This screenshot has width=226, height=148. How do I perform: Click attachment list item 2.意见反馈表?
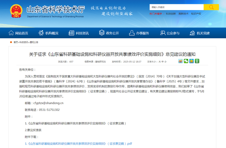tap(33, 130)
